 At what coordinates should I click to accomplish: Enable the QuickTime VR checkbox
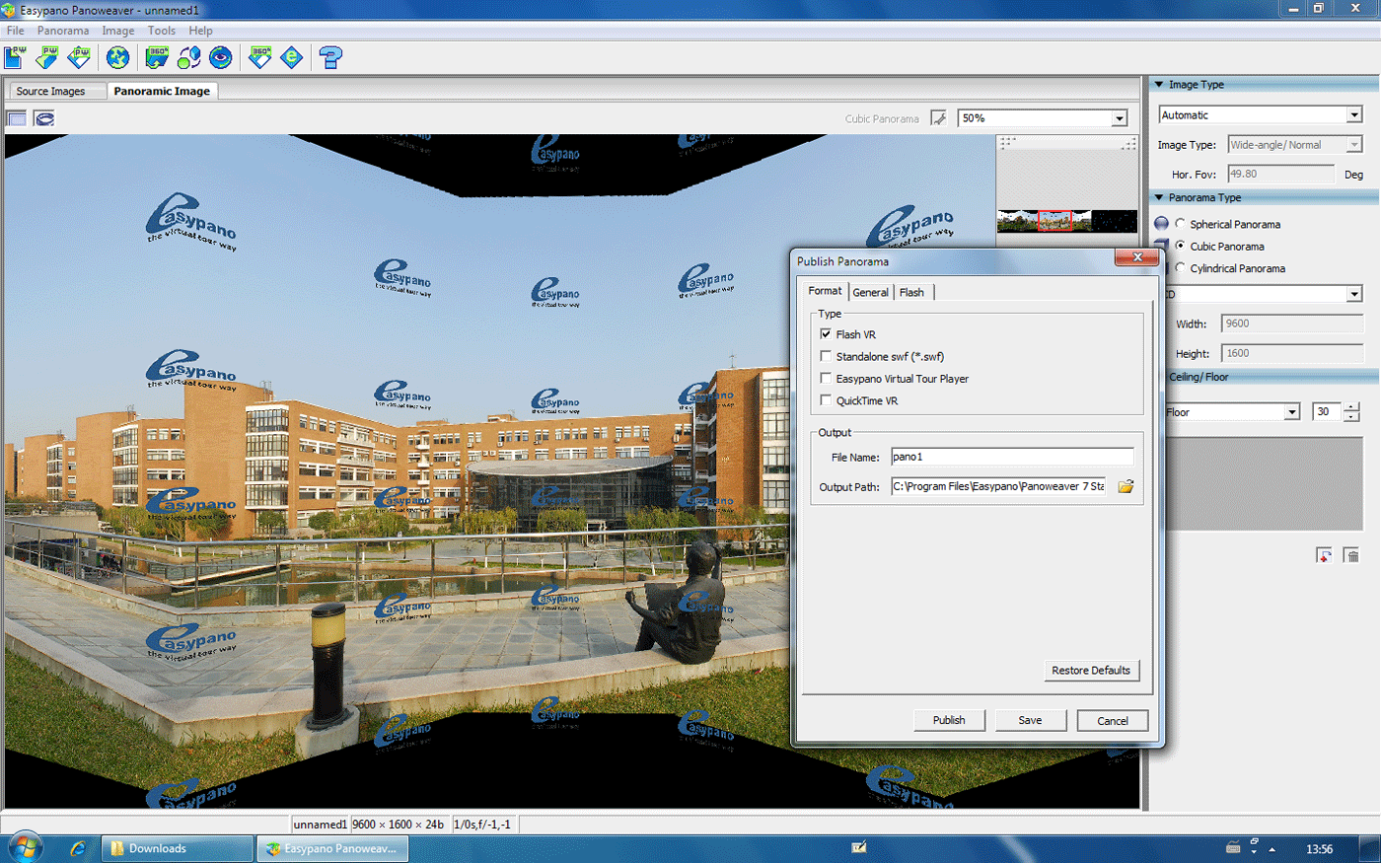coord(826,399)
